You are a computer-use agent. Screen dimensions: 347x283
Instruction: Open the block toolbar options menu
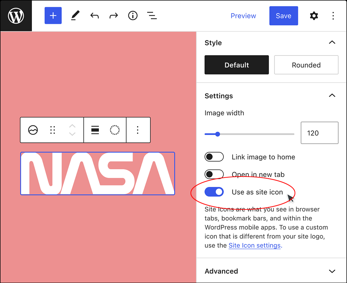point(138,130)
